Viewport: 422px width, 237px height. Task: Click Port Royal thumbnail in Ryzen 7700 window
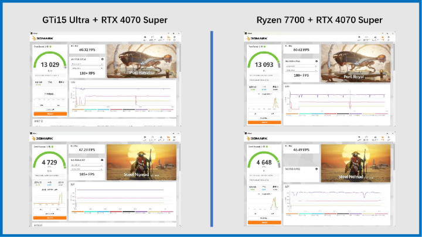point(356,63)
